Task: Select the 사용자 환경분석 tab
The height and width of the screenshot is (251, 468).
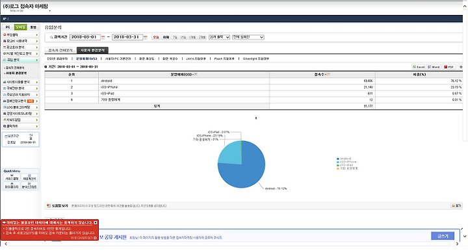Action: click(92, 51)
